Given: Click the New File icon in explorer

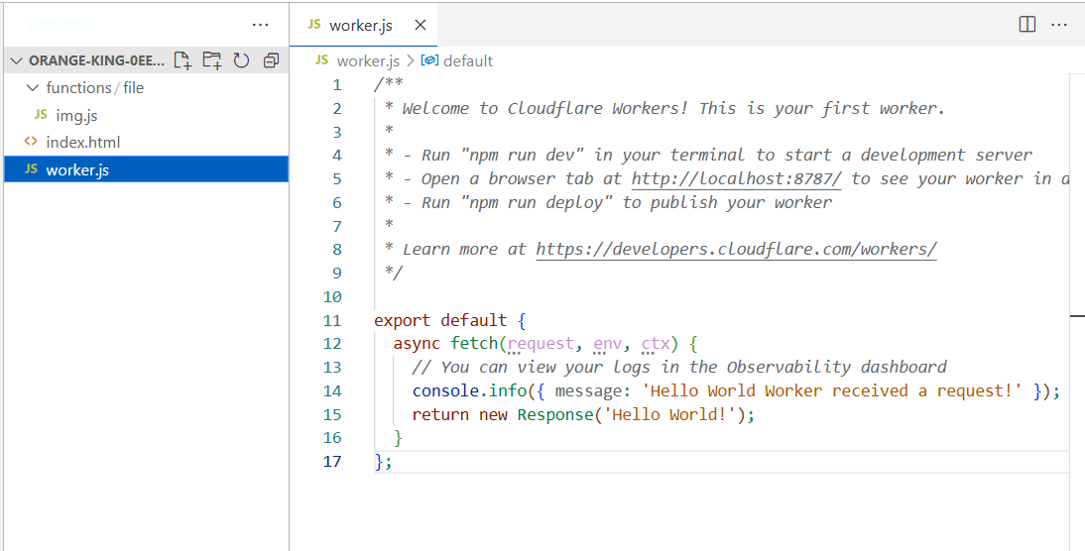Looking at the screenshot, I should (x=182, y=60).
